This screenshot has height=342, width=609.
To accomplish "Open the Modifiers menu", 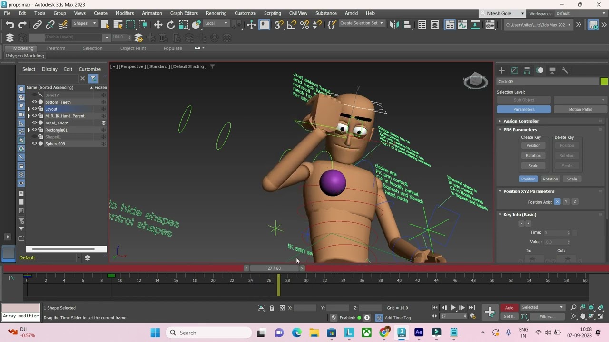I will click(125, 13).
